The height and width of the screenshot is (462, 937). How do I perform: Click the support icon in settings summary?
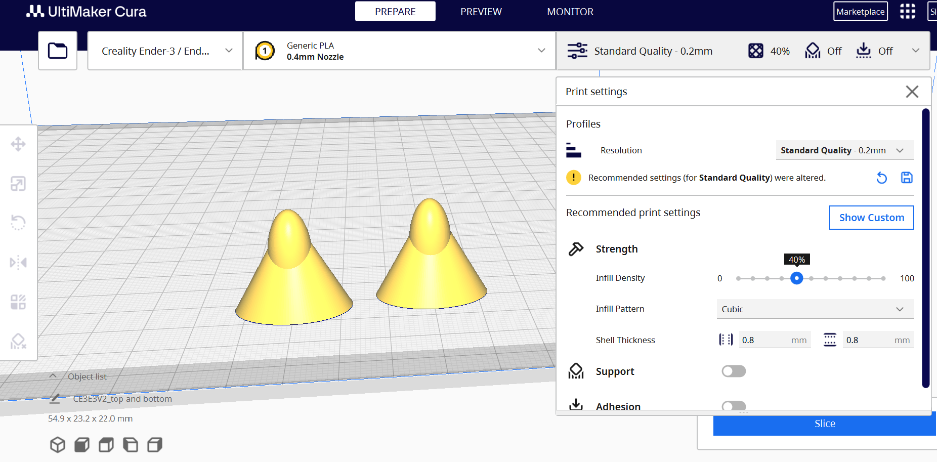point(813,51)
